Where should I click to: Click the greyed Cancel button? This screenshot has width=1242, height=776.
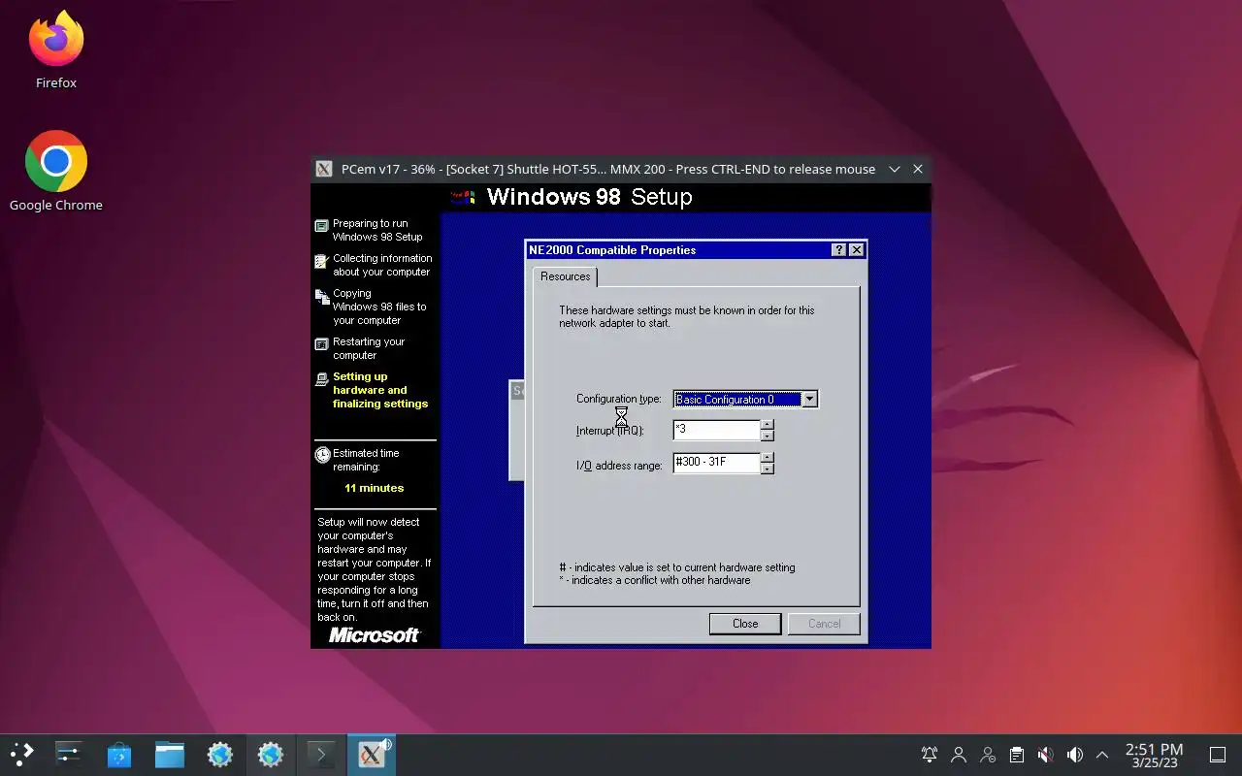click(x=824, y=624)
